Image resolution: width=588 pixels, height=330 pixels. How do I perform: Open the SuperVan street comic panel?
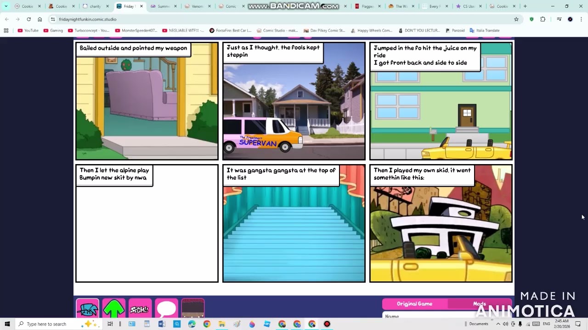(x=294, y=101)
